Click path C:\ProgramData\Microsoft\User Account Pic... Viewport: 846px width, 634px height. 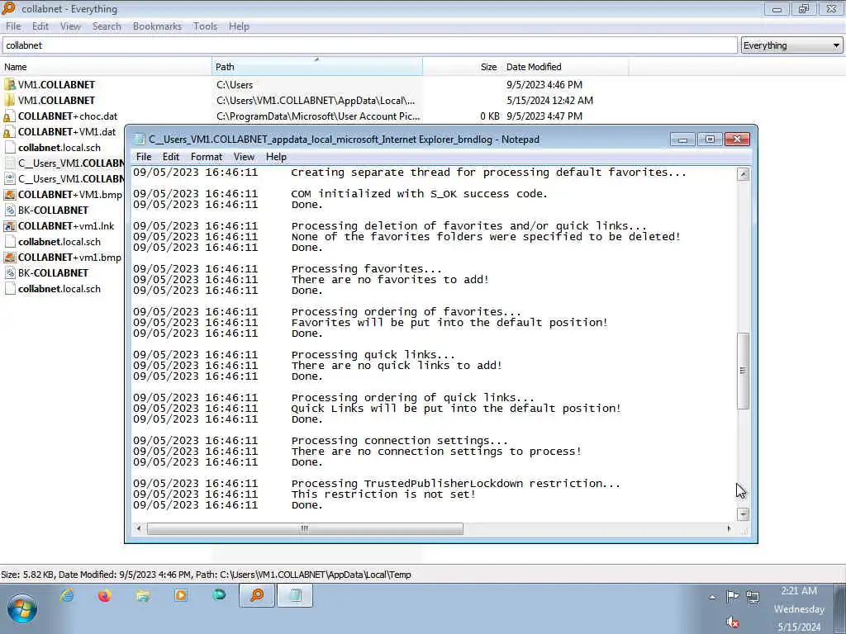click(x=318, y=116)
